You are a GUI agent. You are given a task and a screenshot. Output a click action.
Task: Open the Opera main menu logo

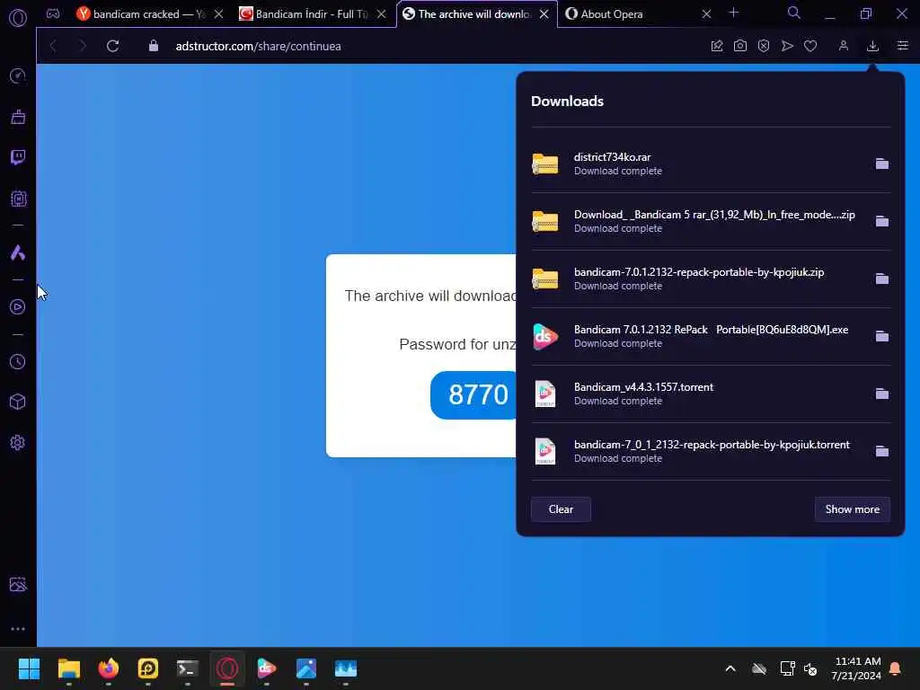pos(18,18)
